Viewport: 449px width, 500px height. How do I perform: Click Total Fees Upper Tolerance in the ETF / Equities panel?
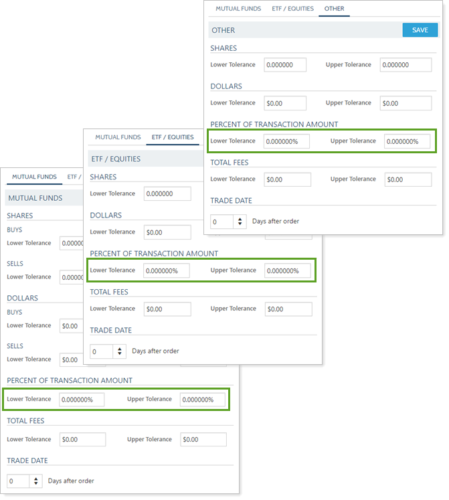coord(288,309)
